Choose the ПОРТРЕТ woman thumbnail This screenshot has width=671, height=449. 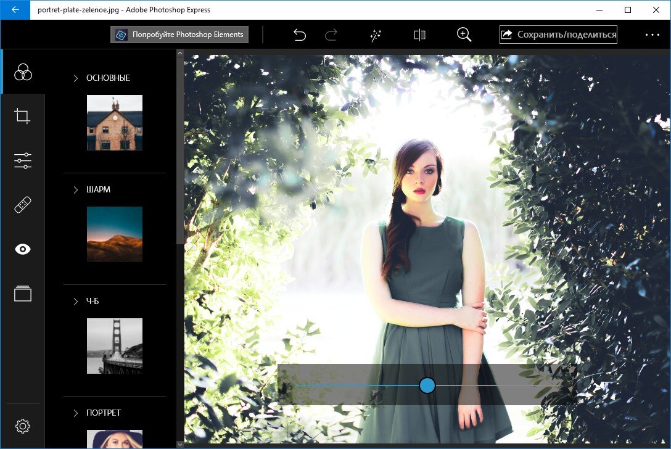pyautogui.click(x=115, y=439)
